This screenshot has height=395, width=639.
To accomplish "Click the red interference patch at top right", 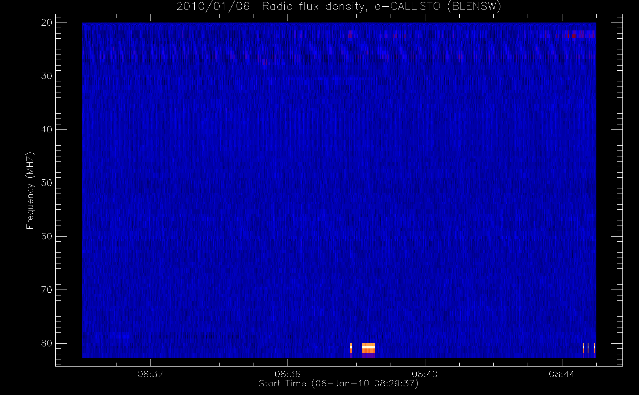I will (x=575, y=34).
